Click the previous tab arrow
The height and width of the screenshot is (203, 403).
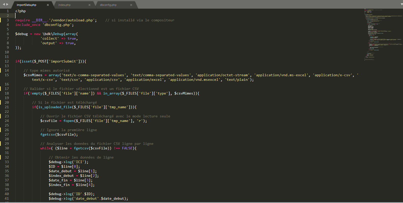point(4,4)
